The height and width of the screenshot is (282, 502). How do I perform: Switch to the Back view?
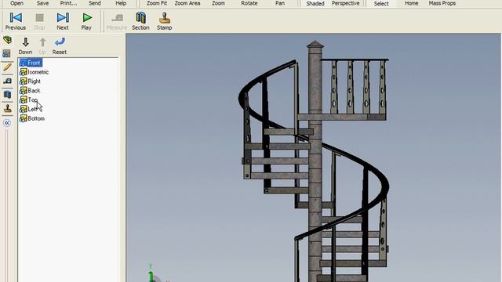click(30, 91)
